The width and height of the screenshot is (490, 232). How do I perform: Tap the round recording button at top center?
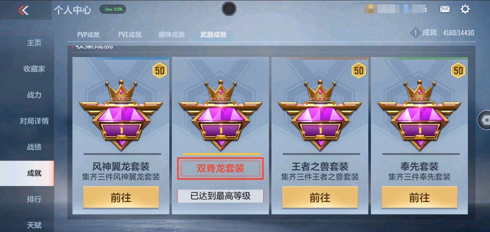[x=229, y=9]
